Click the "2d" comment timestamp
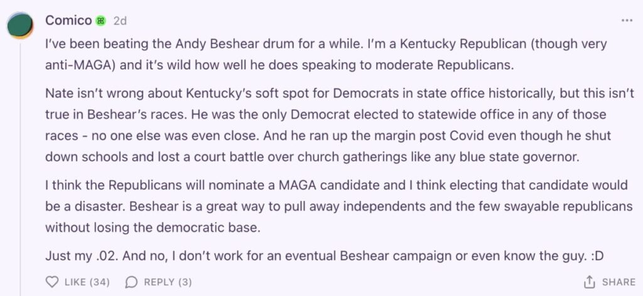The width and height of the screenshot is (643, 296). pos(120,21)
